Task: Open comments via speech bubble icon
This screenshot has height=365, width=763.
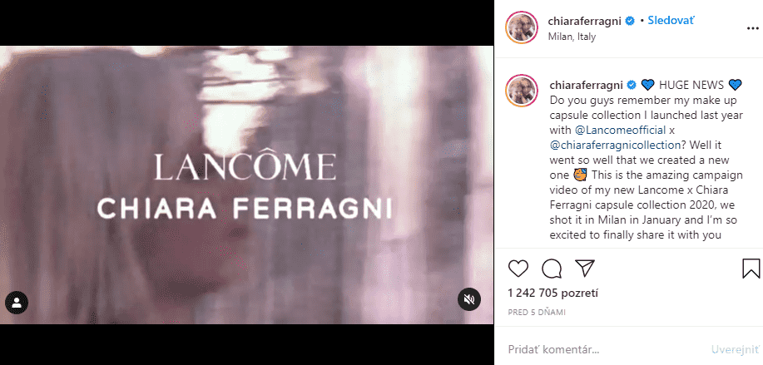Action: [552, 268]
